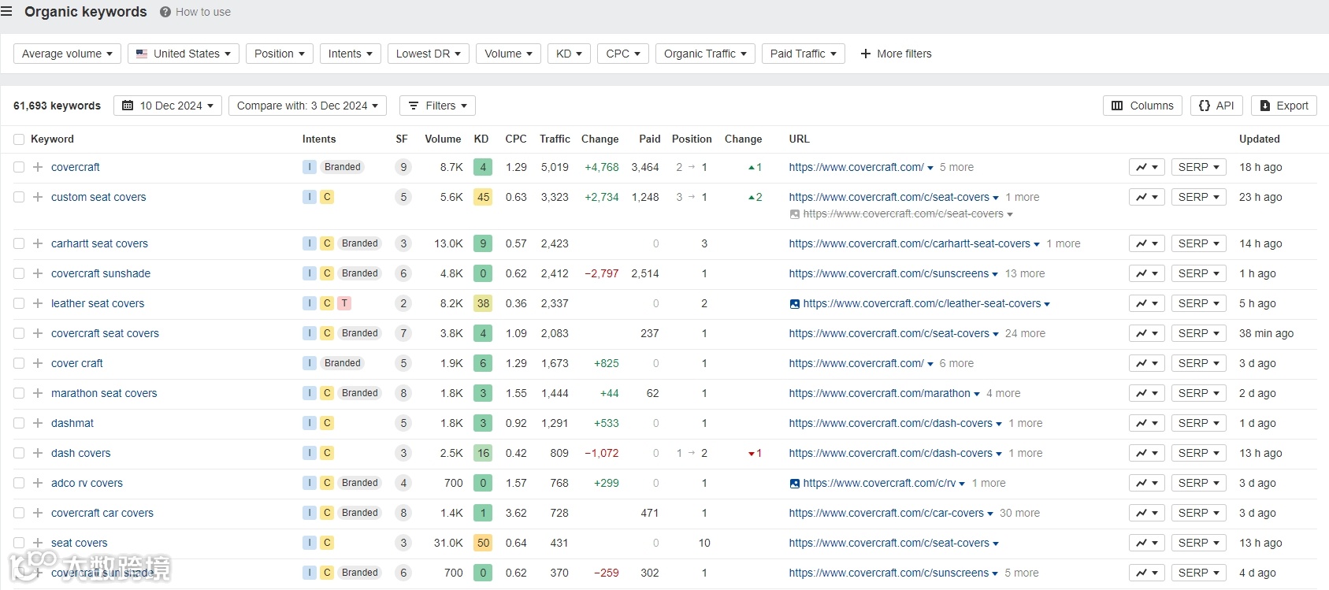Image resolution: width=1329 pixels, height=590 pixels.
Task: Open the United States country dropdown
Action: click(x=184, y=54)
